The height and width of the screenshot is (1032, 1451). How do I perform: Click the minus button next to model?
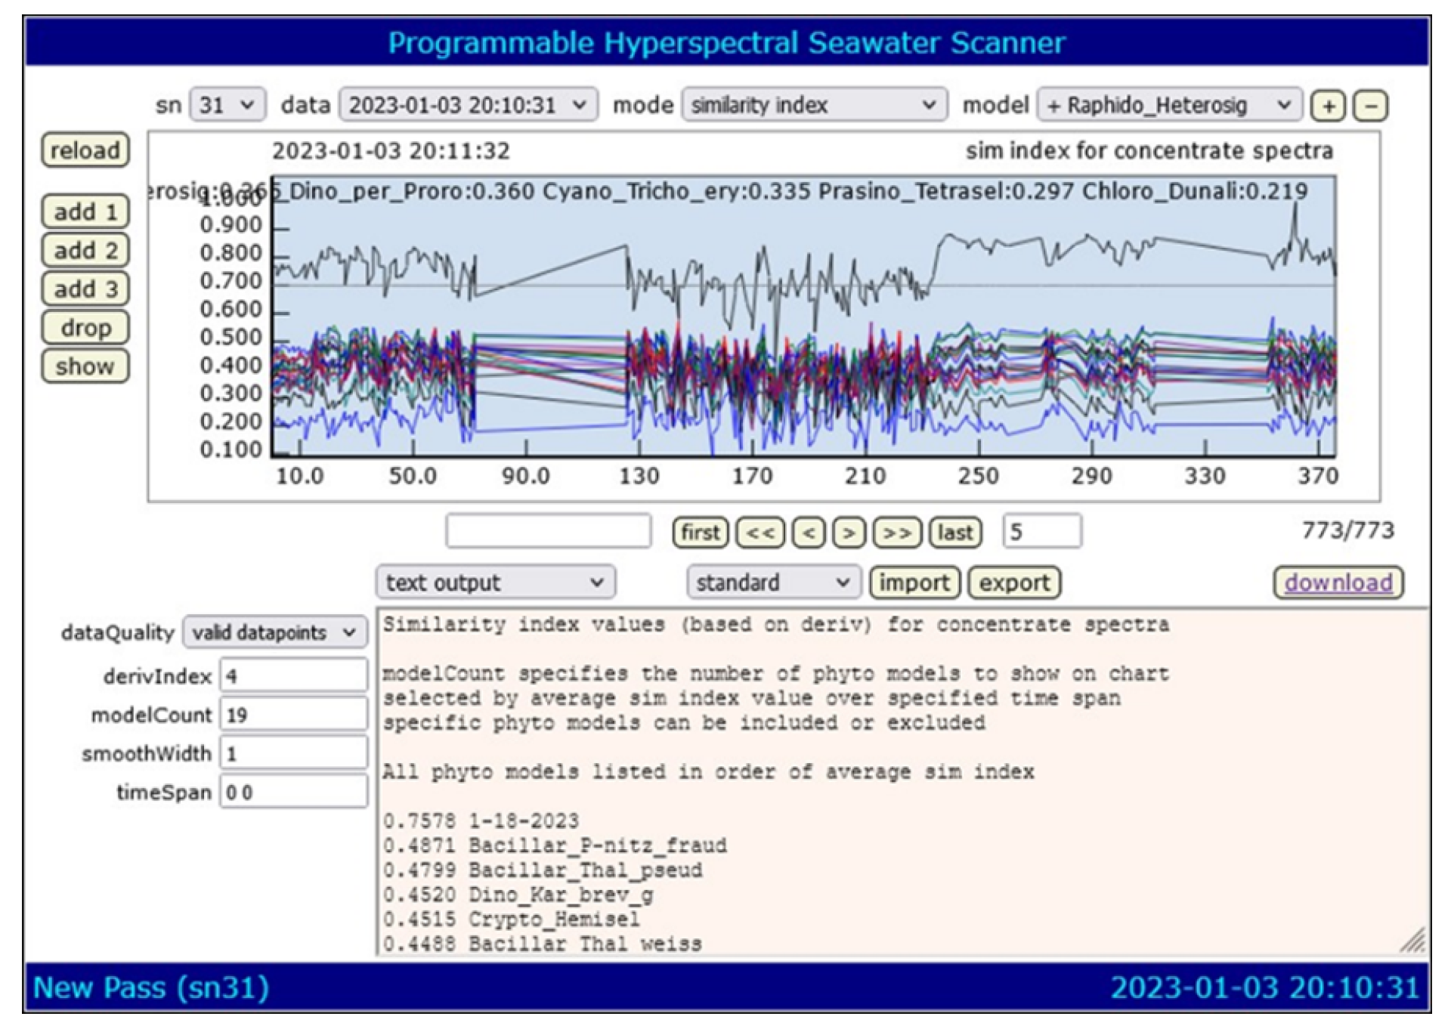[x=1370, y=106]
